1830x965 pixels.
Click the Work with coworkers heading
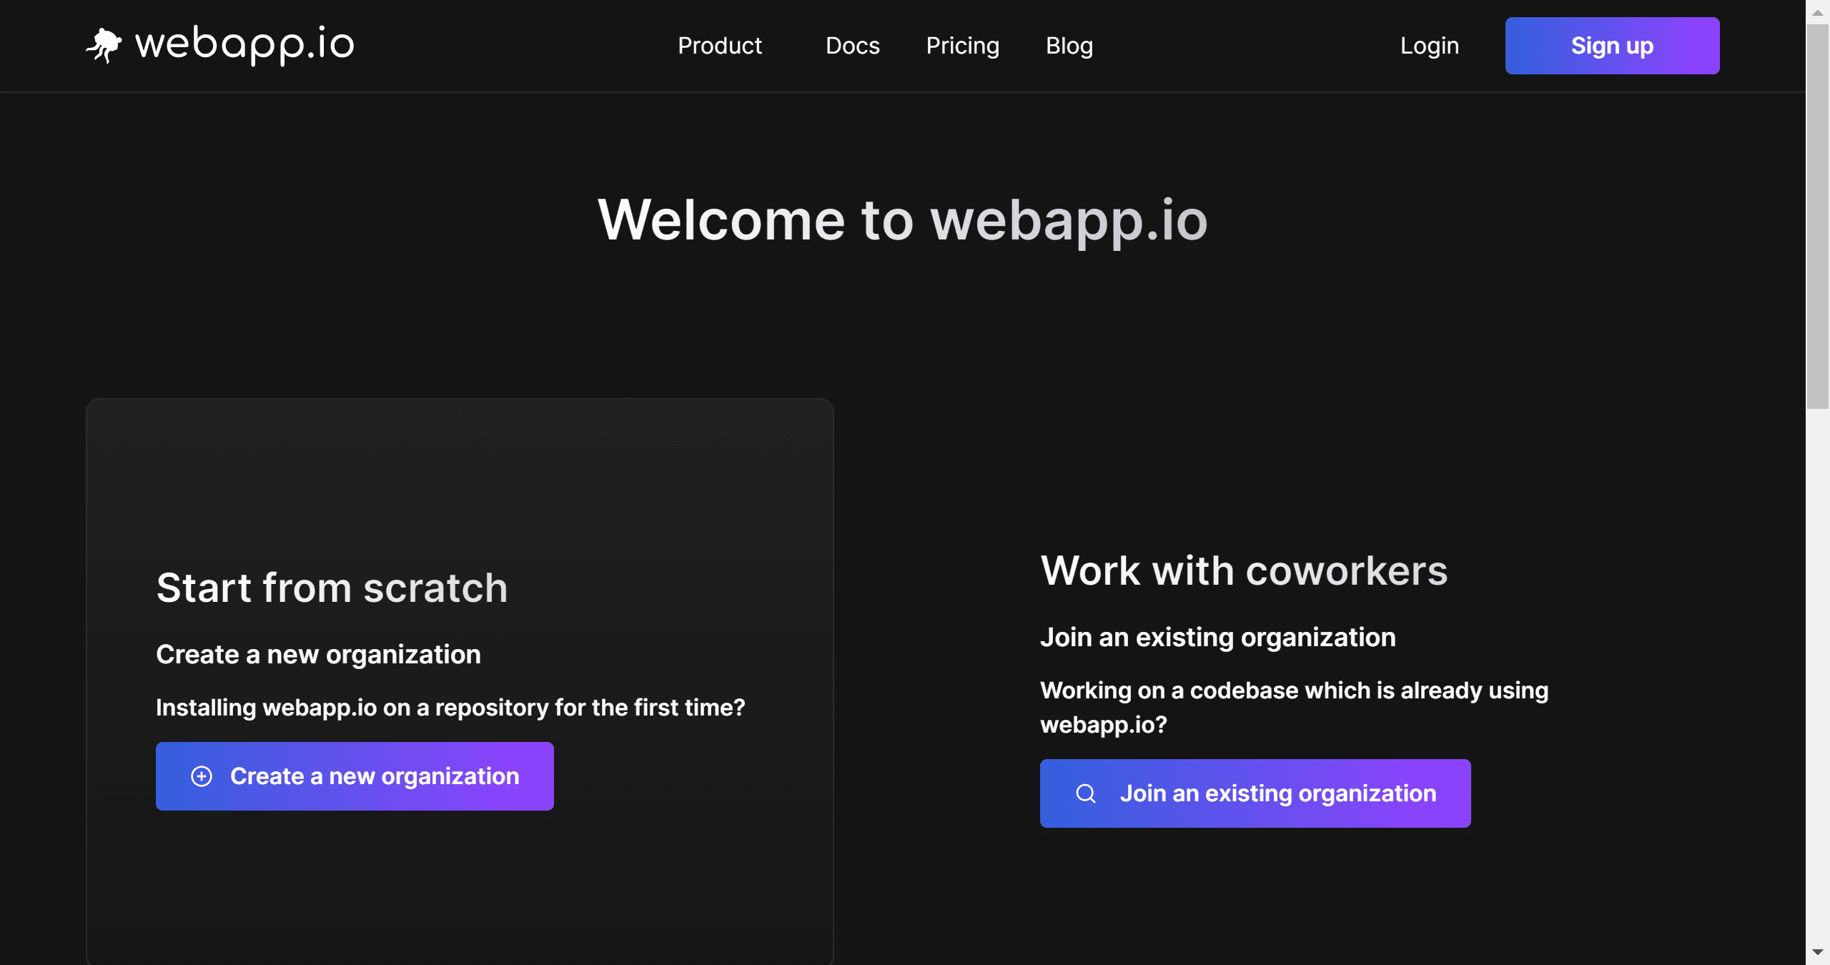pyautogui.click(x=1243, y=570)
